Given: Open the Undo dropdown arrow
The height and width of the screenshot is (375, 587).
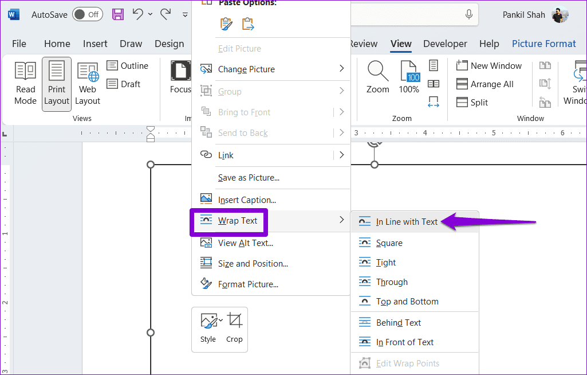Looking at the screenshot, I should click(150, 14).
